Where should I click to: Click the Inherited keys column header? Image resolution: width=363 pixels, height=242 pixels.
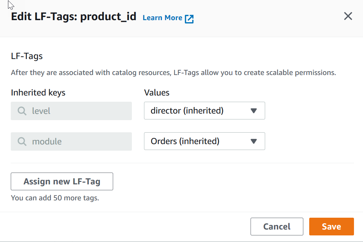click(x=38, y=92)
